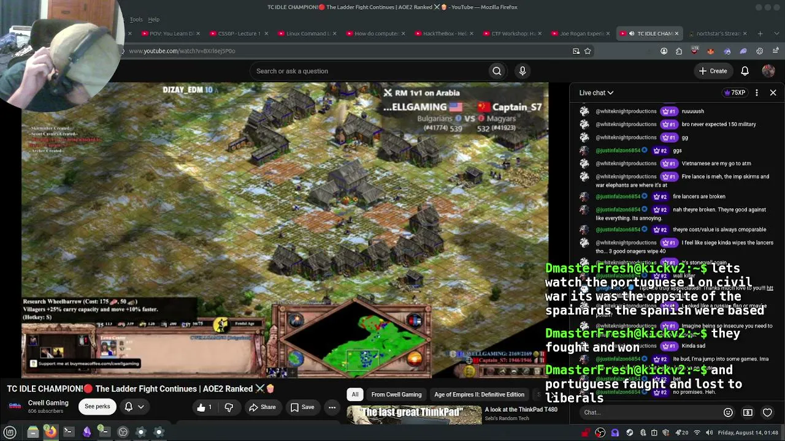This screenshot has width=785, height=441.
Task: Close the 'TC IDLE CHAMPION' tab
Action: click(676, 34)
